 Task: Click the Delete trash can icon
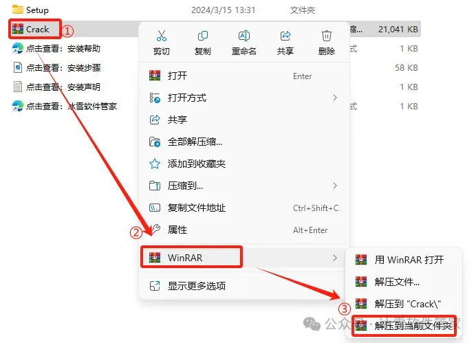(327, 36)
